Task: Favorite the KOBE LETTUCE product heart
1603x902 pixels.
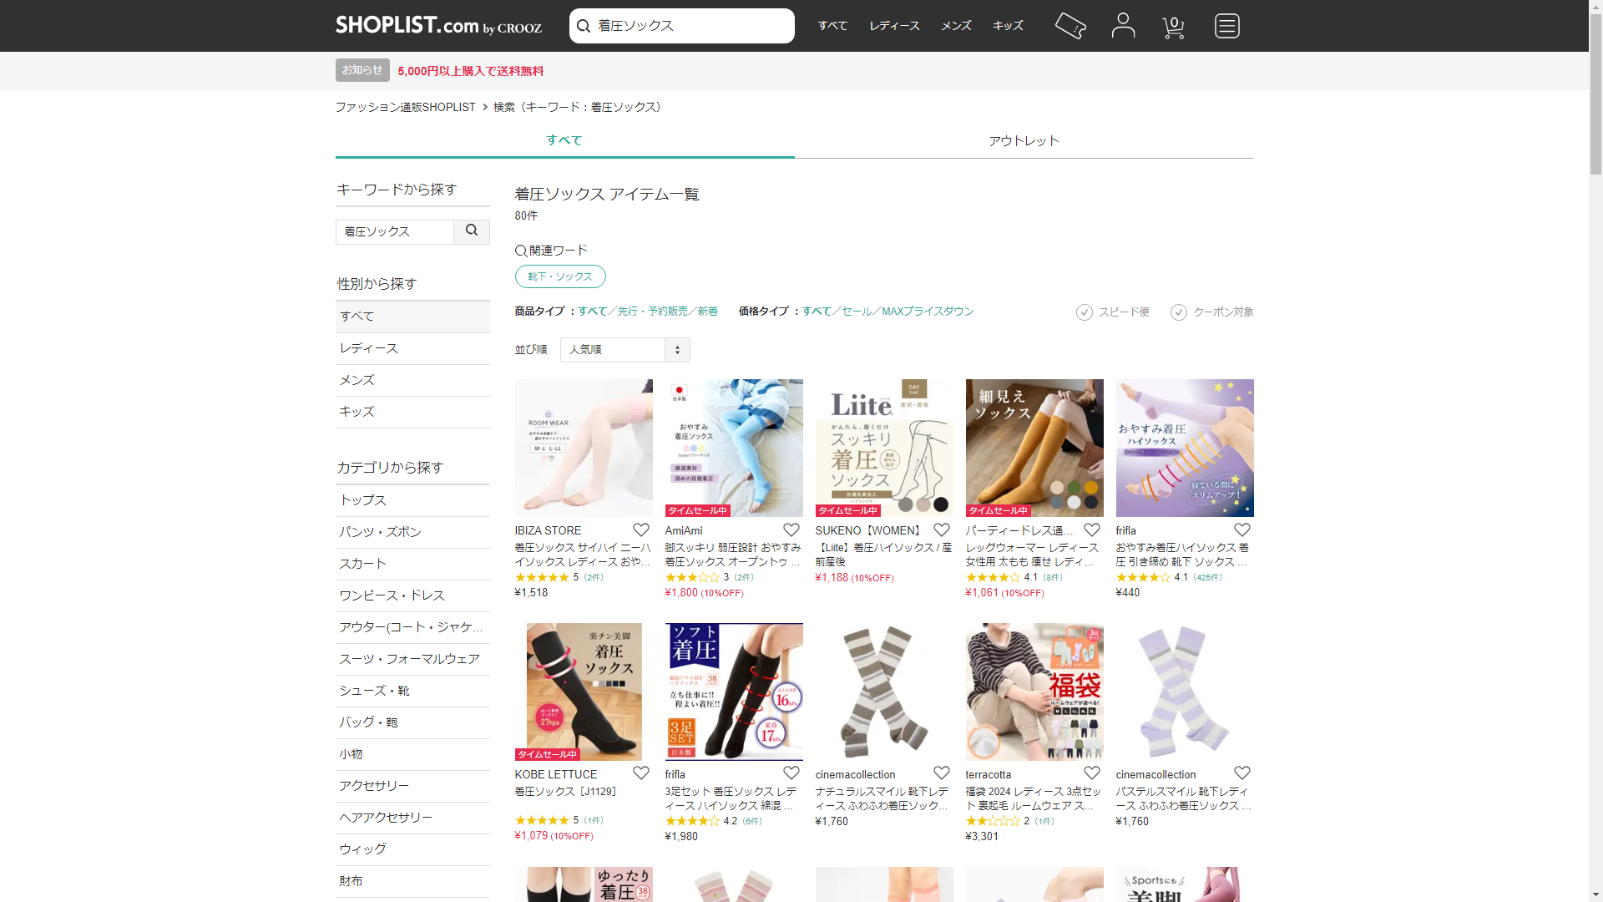Action: click(641, 773)
